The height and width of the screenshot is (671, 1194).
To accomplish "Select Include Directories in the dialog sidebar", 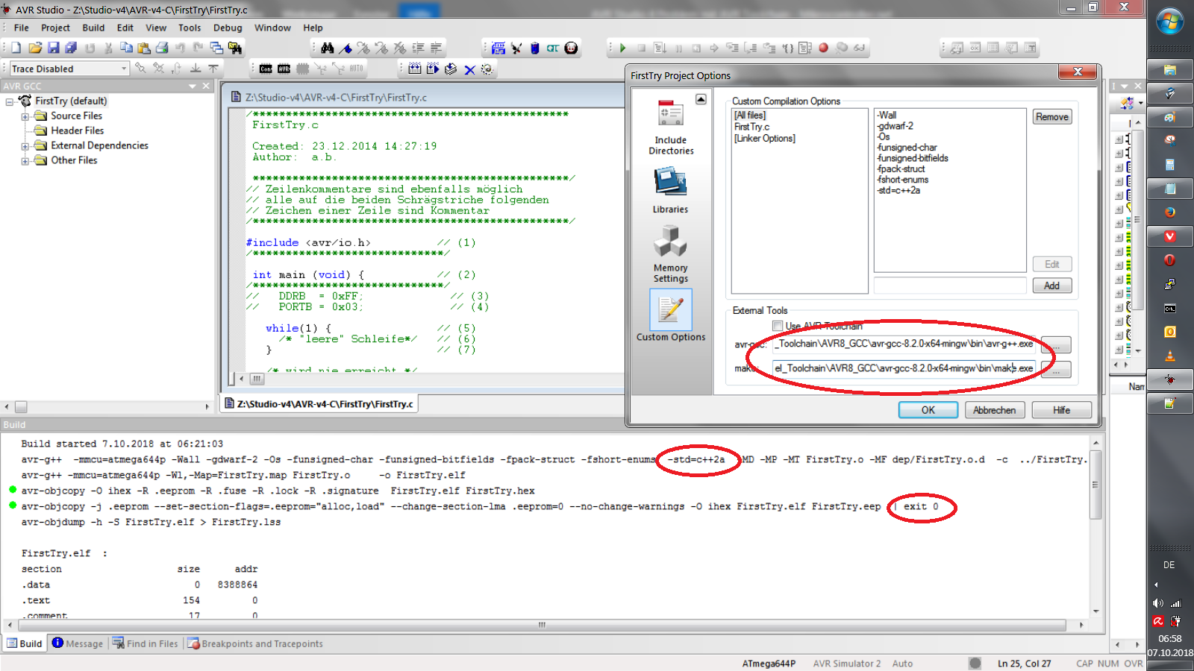I will [x=671, y=127].
